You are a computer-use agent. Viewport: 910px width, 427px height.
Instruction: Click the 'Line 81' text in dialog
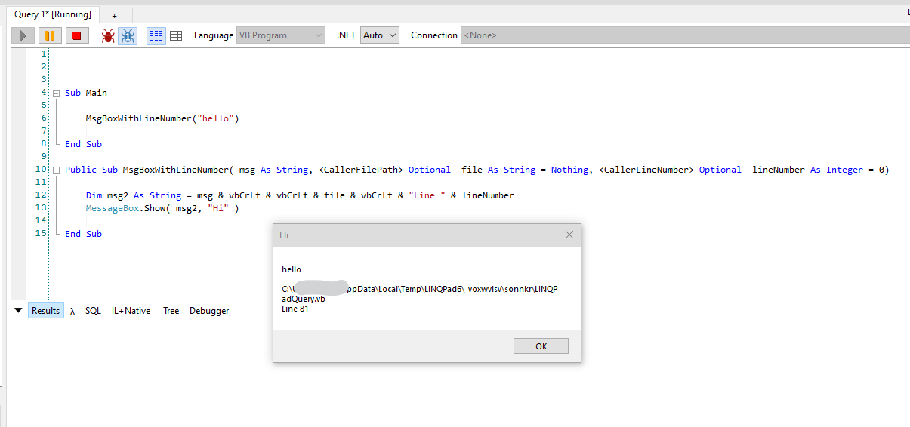pos(295,309)
